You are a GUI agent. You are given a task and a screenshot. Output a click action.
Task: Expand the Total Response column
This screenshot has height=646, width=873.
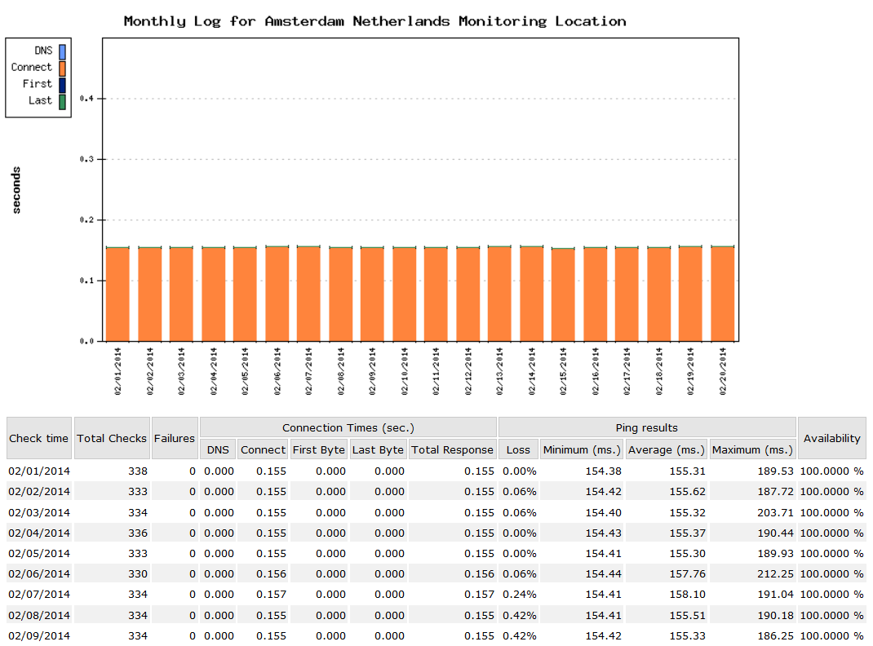click(x=452, y=449)
